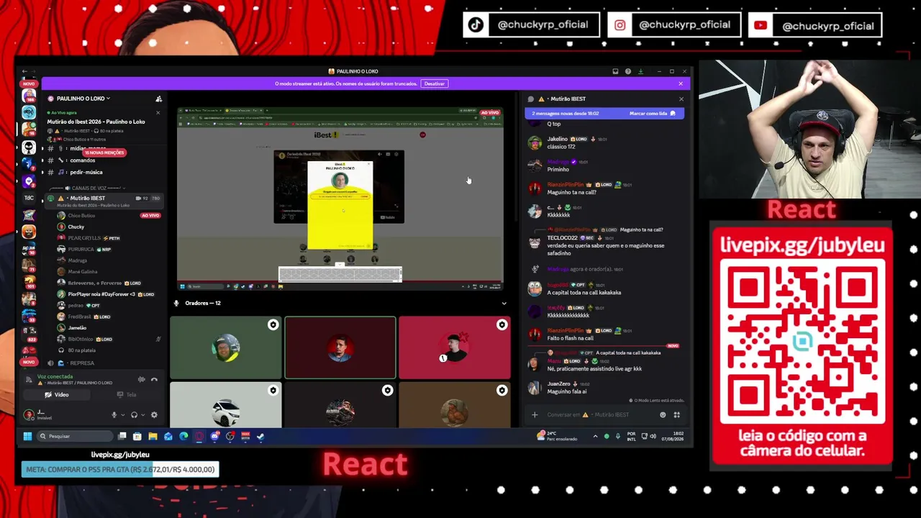Open Microsoft Edge from the taskbar

[x=183, y=436]
